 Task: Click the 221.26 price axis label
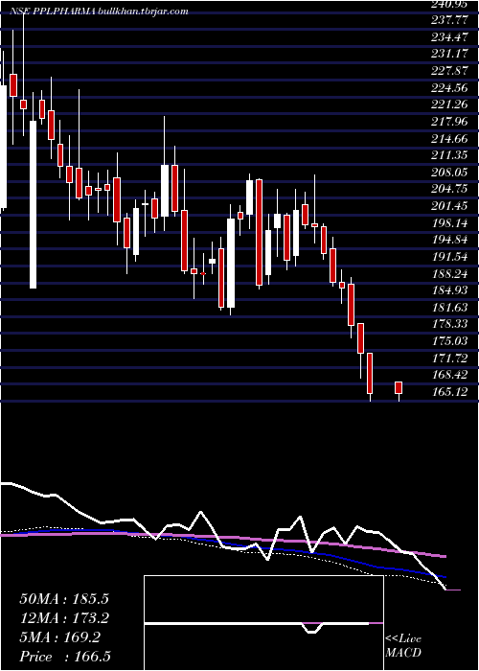449,104
